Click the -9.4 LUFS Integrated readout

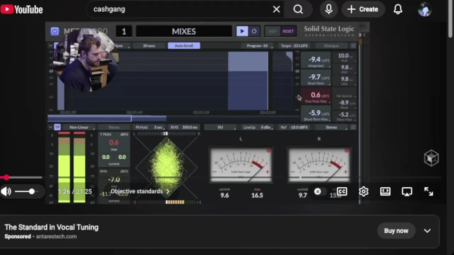[x=316, y=61]
